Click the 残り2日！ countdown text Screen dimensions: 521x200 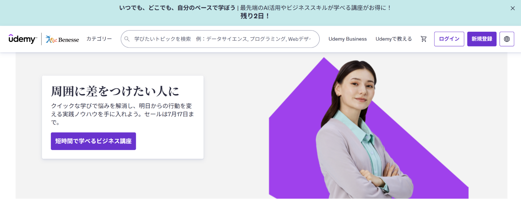[255, 16]
